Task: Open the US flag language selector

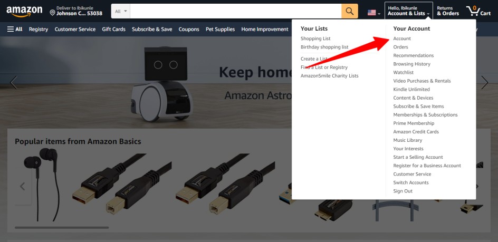Action: coord(374,13)
